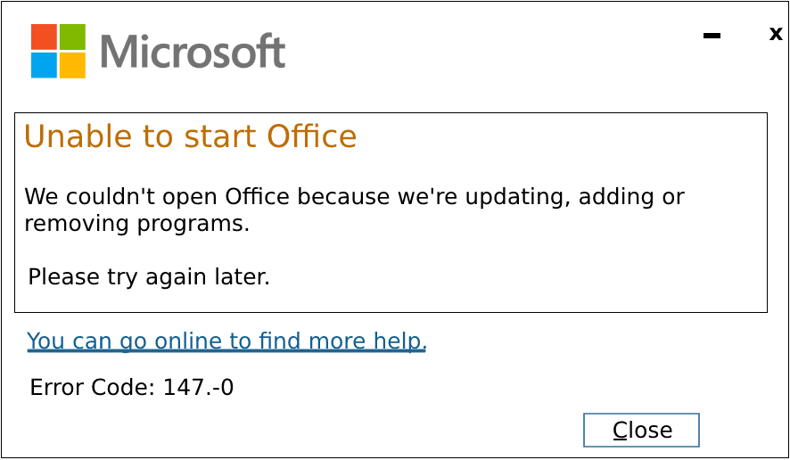Image resolution: width=790 pixels, height=460 pixels.
Task: Click the green square of the Microsoft logo
Action: [x=72, y=37]
